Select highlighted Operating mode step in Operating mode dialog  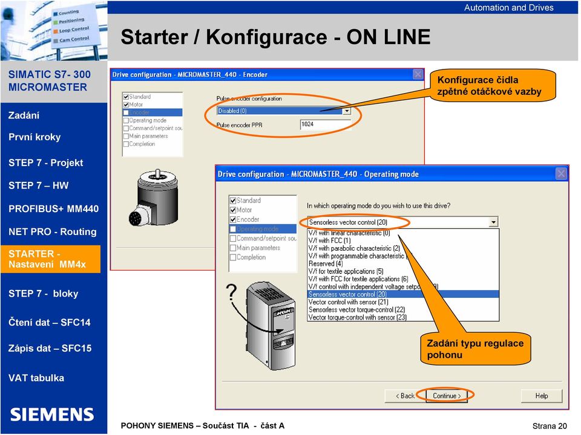click(x=263, y=229)
